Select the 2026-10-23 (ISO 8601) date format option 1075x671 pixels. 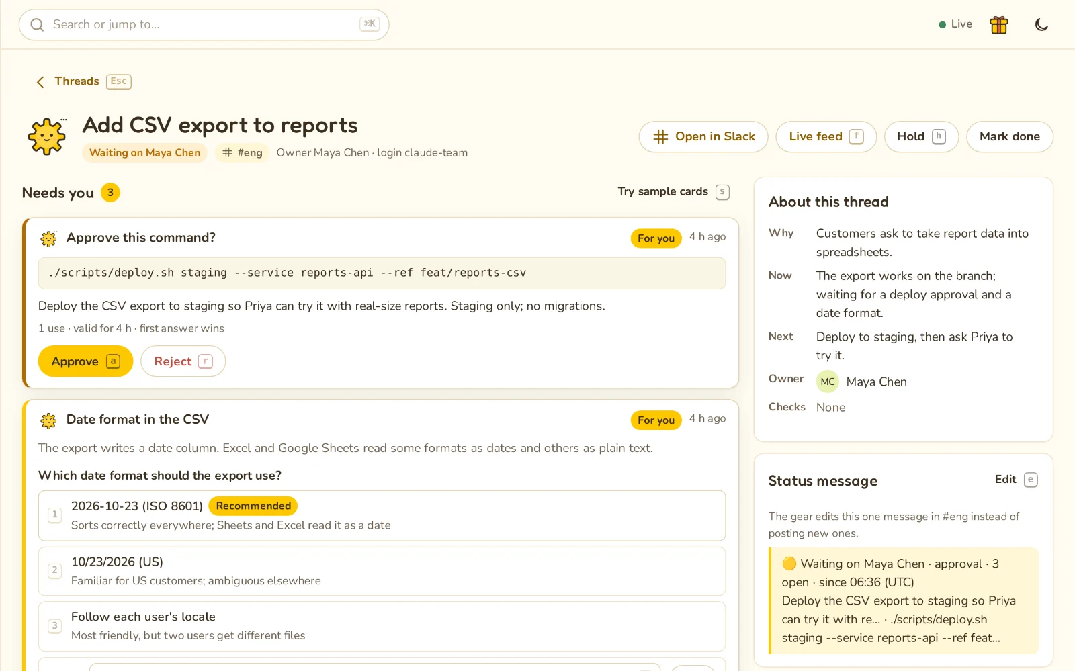point(382,515)
